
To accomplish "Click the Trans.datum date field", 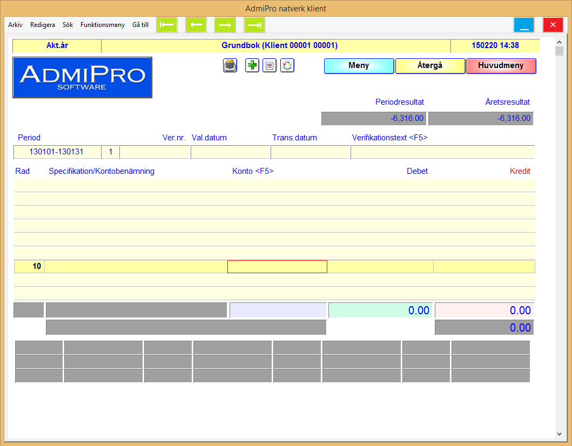I will (x=310, y=152).
